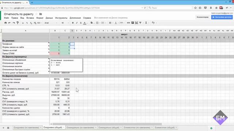Open more number formats (123) dropdown
Viewport: 234px width, 131px height.
coord(39,23)
